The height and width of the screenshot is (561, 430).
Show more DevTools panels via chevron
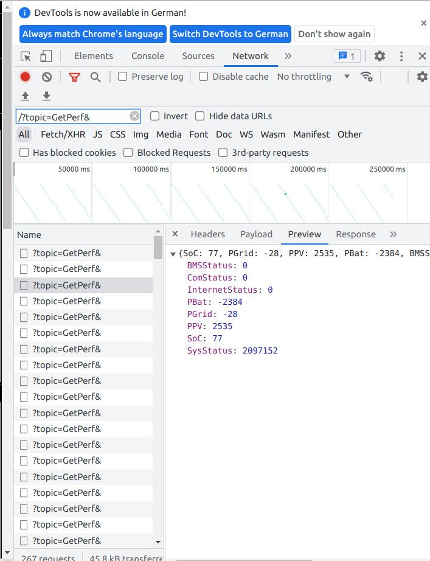288,56
